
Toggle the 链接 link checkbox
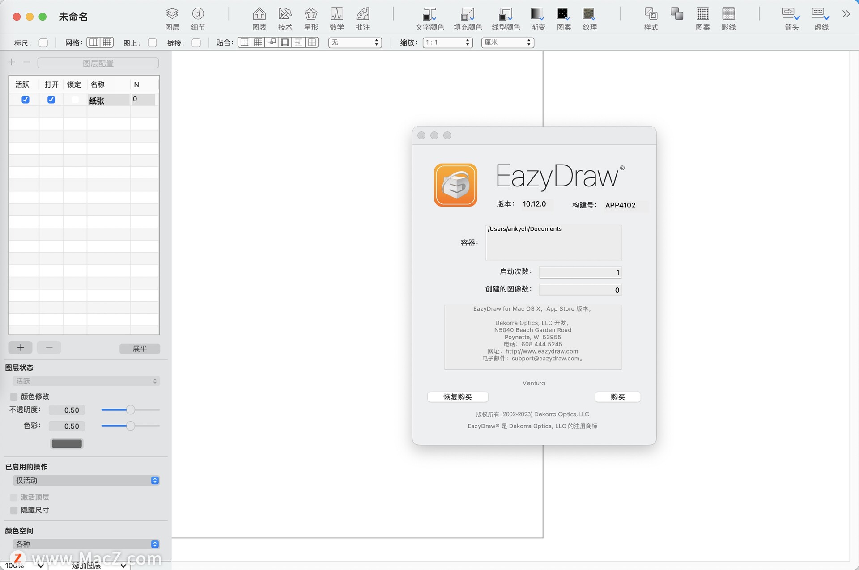point(196,43)
